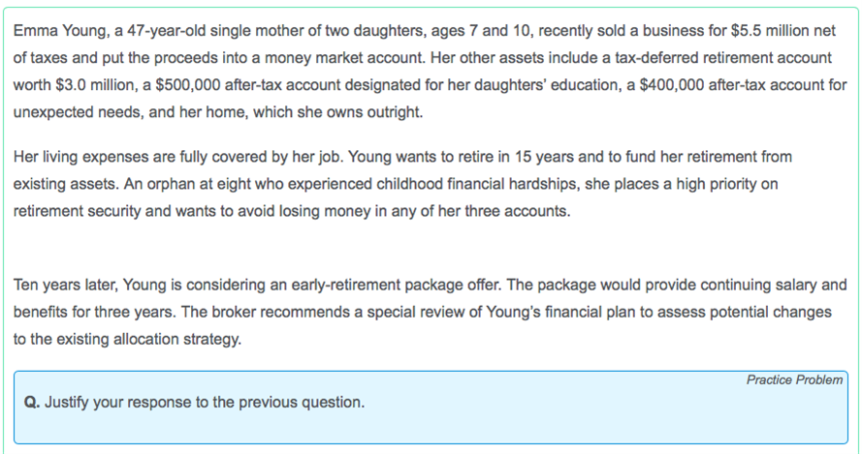This screenshot has width=862, height=454.
Task: Click the name 'Emma Young' in first paragraph
Action: click(53, 31)
